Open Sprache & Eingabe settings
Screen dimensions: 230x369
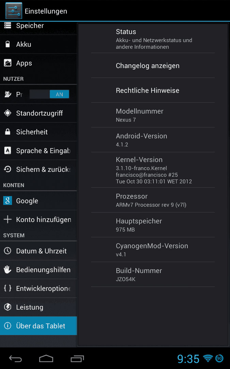(39, 151)
